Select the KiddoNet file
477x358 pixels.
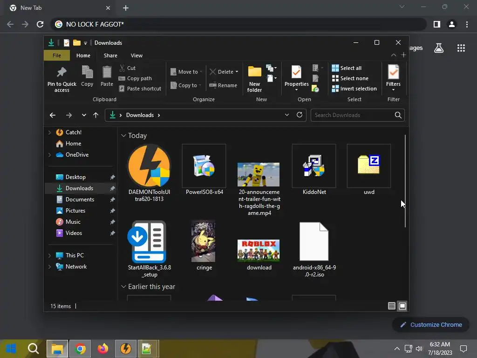point(314,170)
